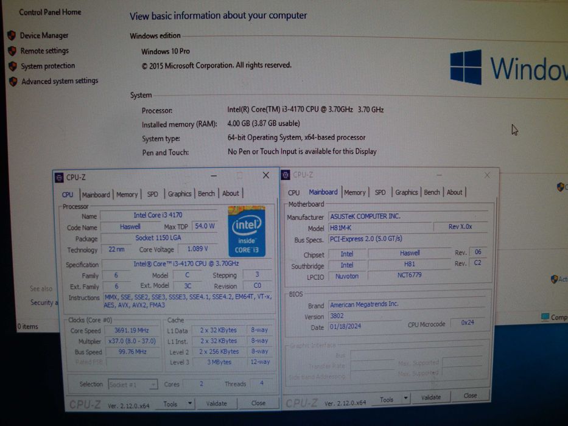Select Mainboard tab in right CPU-Z window

point(323,192)
